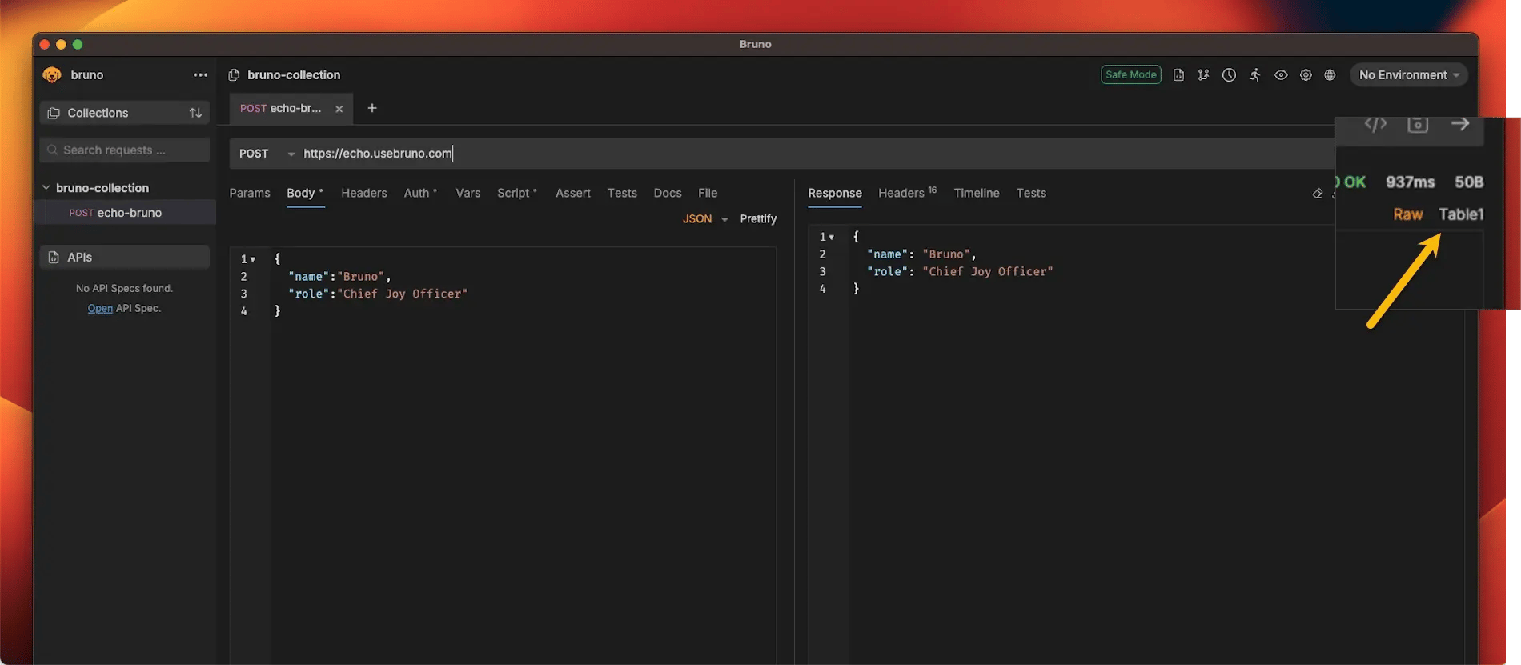Click the "No API Specs found." text

click(124, 288)
